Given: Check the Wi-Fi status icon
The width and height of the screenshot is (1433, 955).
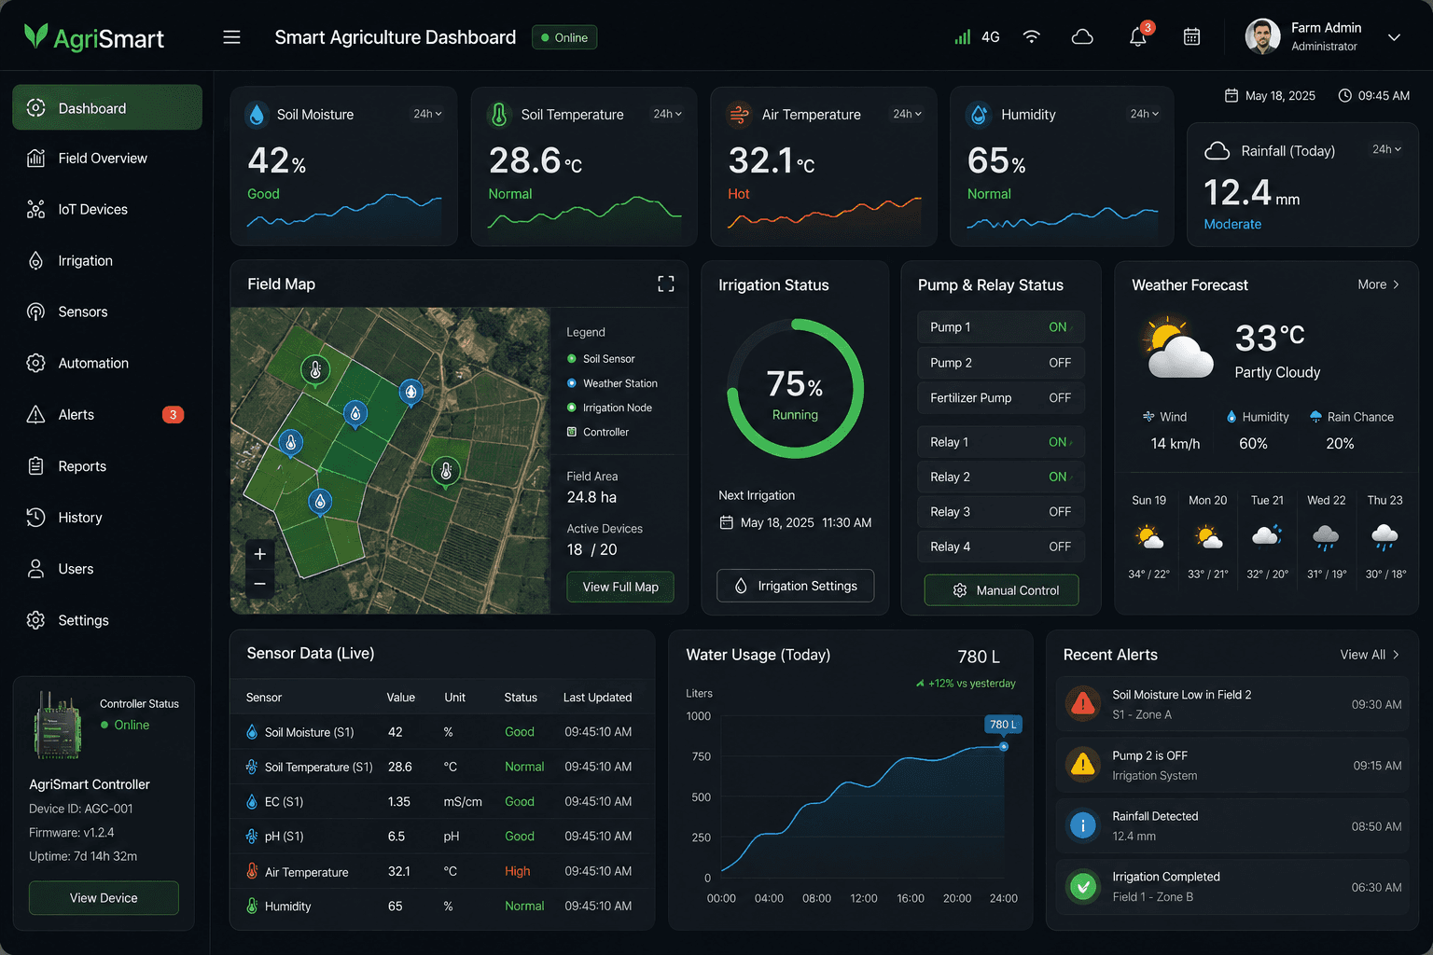Looking at the screenshot, I should [1032, 37].
